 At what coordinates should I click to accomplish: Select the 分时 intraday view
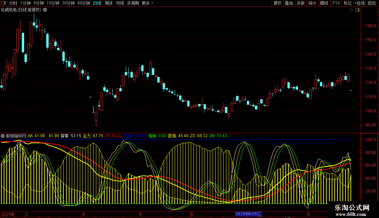pyautogui.click(x=13, y=3)
